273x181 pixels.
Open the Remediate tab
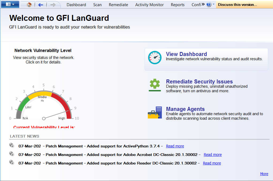pyautogui.click(x=118, y=5)
